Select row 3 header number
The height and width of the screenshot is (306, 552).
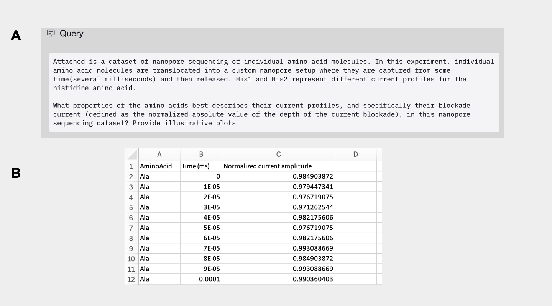131,187
